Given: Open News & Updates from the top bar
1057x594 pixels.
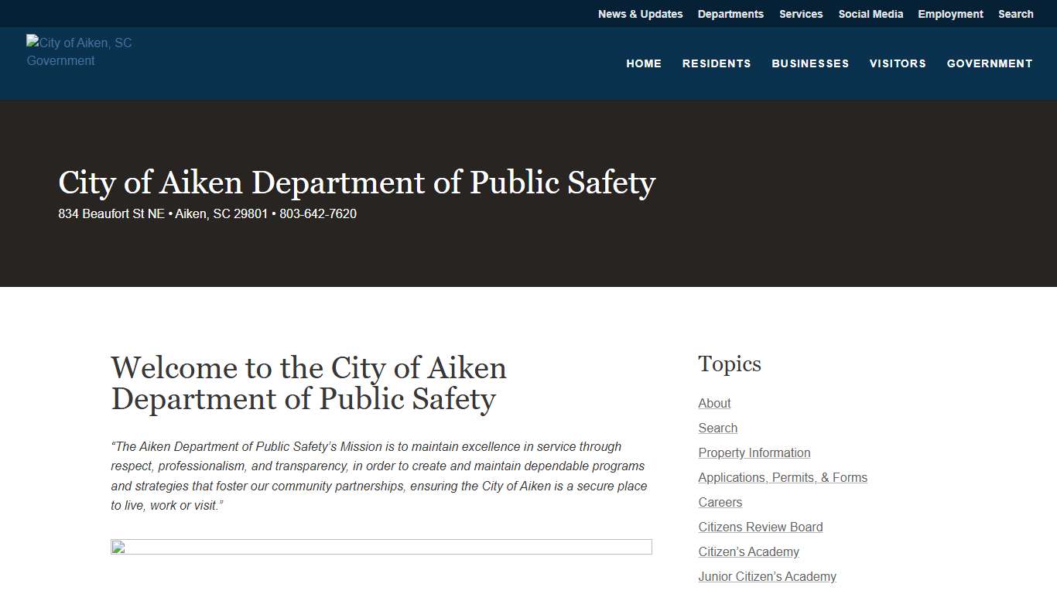Looking at the screenshot, I should pyautogui.click(x=640, y=14).
